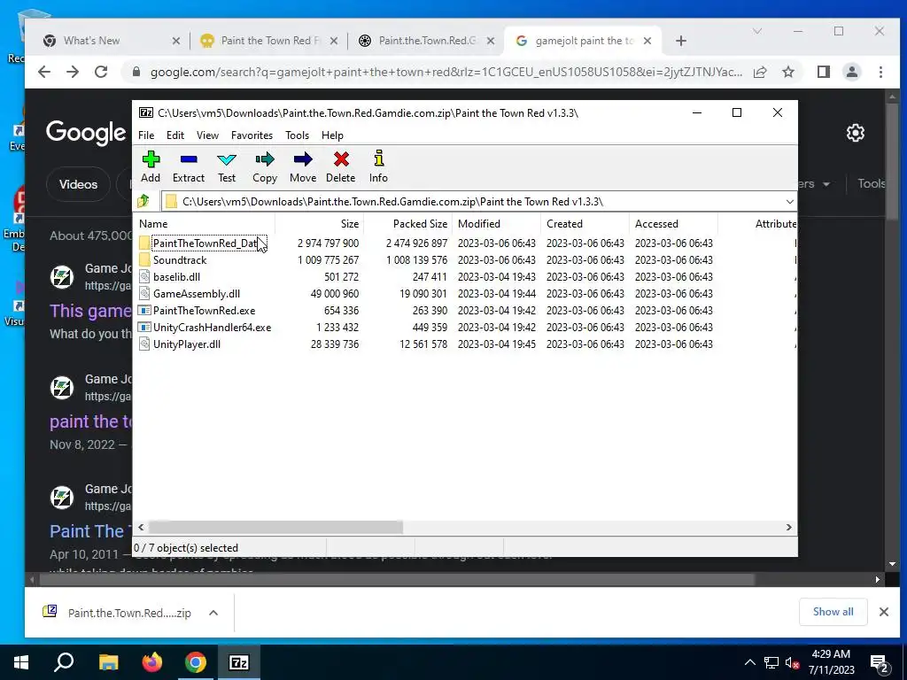Click the Chrome address bar URL
This screenshot has width=907, height=680.
(446, 72)
